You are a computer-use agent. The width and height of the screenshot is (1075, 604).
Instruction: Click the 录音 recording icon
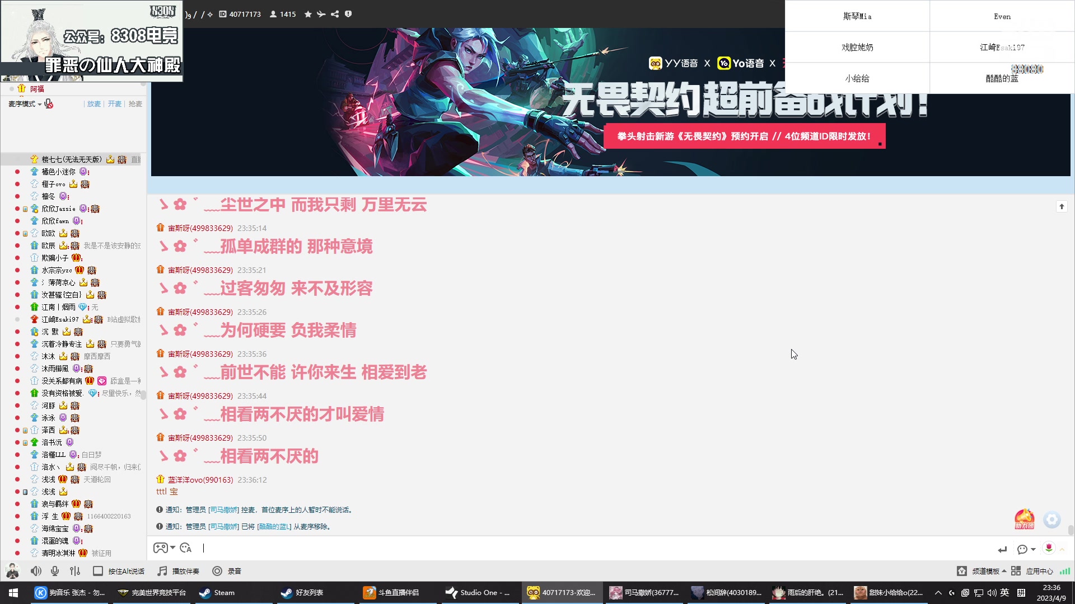pyautogui.click(x=217, y=571)
